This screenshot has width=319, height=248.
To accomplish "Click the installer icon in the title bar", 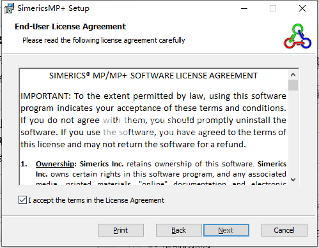I will point(9,8).
